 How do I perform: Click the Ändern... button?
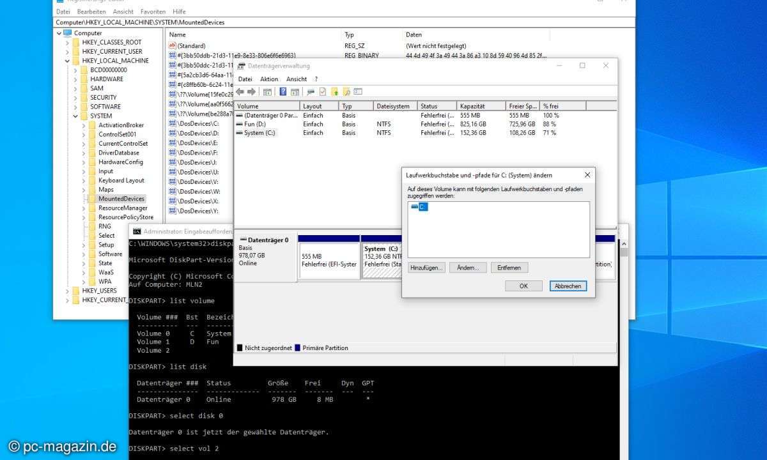468,268
